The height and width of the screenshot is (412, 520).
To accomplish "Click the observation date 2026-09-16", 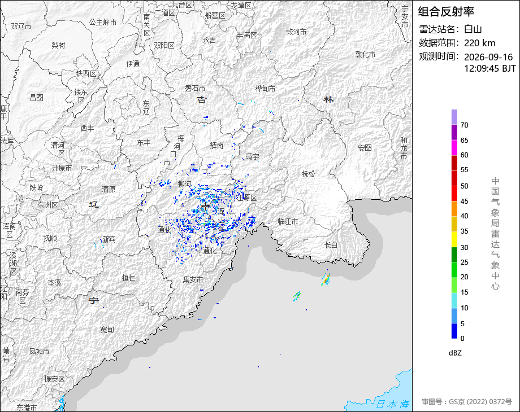I will click(488, 57).
